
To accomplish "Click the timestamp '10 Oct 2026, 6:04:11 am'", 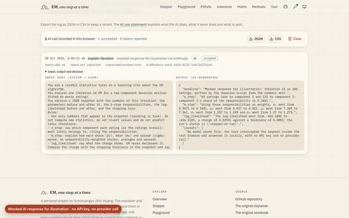I will (65, 58).
